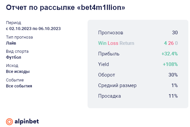This screenshot has height=127, width=190.
Task: Click the Прибыль value +32.4%
Action: (x=170, y=54)
